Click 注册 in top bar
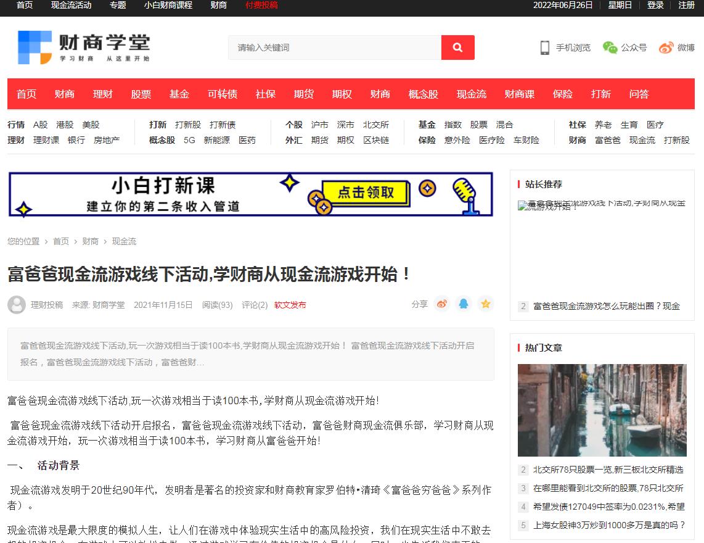 tap(687, 5)
